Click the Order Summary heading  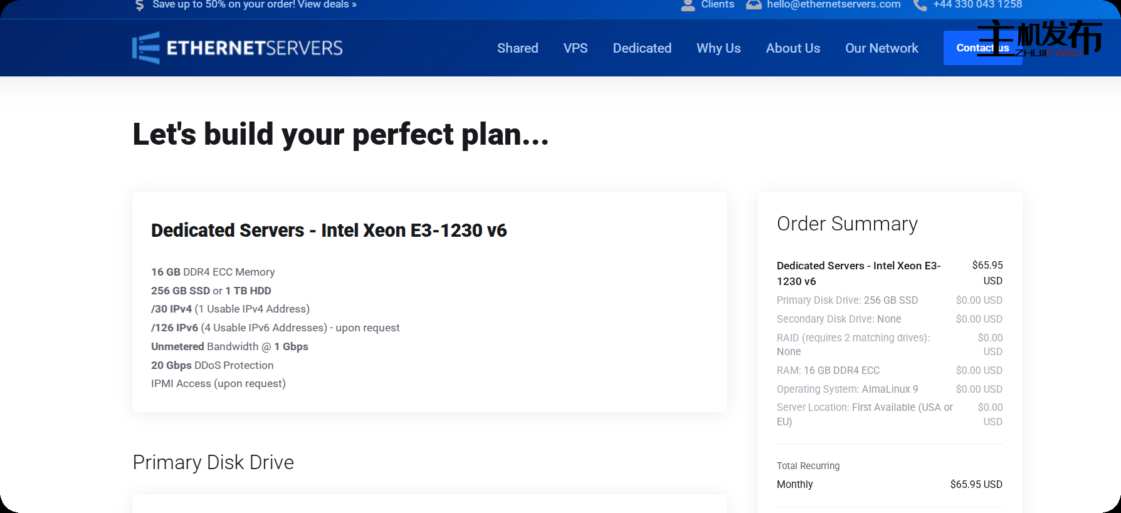(x=846, y=224)
